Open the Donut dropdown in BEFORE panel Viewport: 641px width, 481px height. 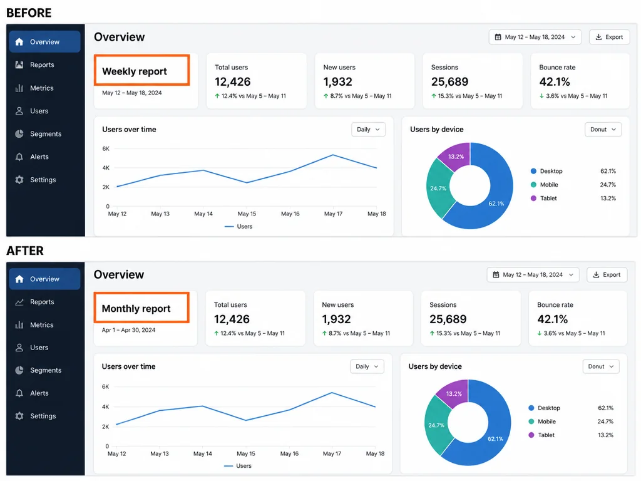click(603, 129)
